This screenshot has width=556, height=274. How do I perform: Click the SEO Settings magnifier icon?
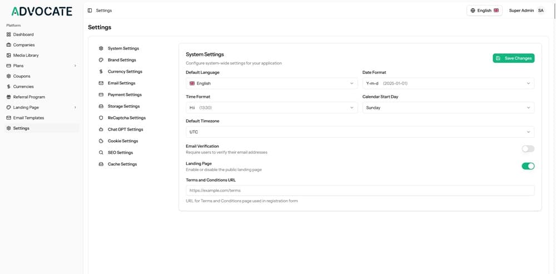point(101,153)
